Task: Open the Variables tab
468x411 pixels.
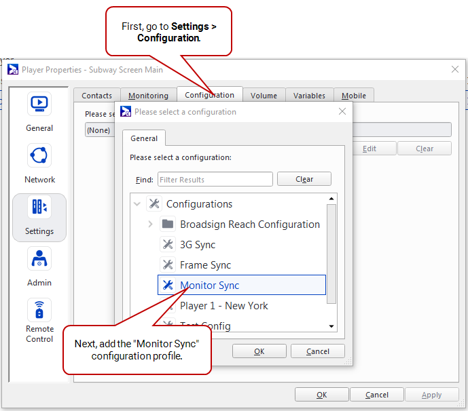Action: (x=309, y=96)
